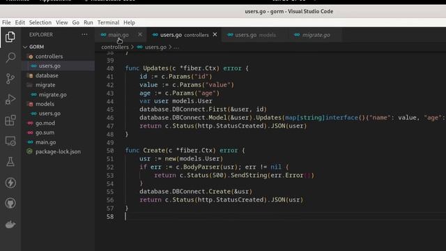Open the Edit menu

pyautogui.click(x=20, y=22)
